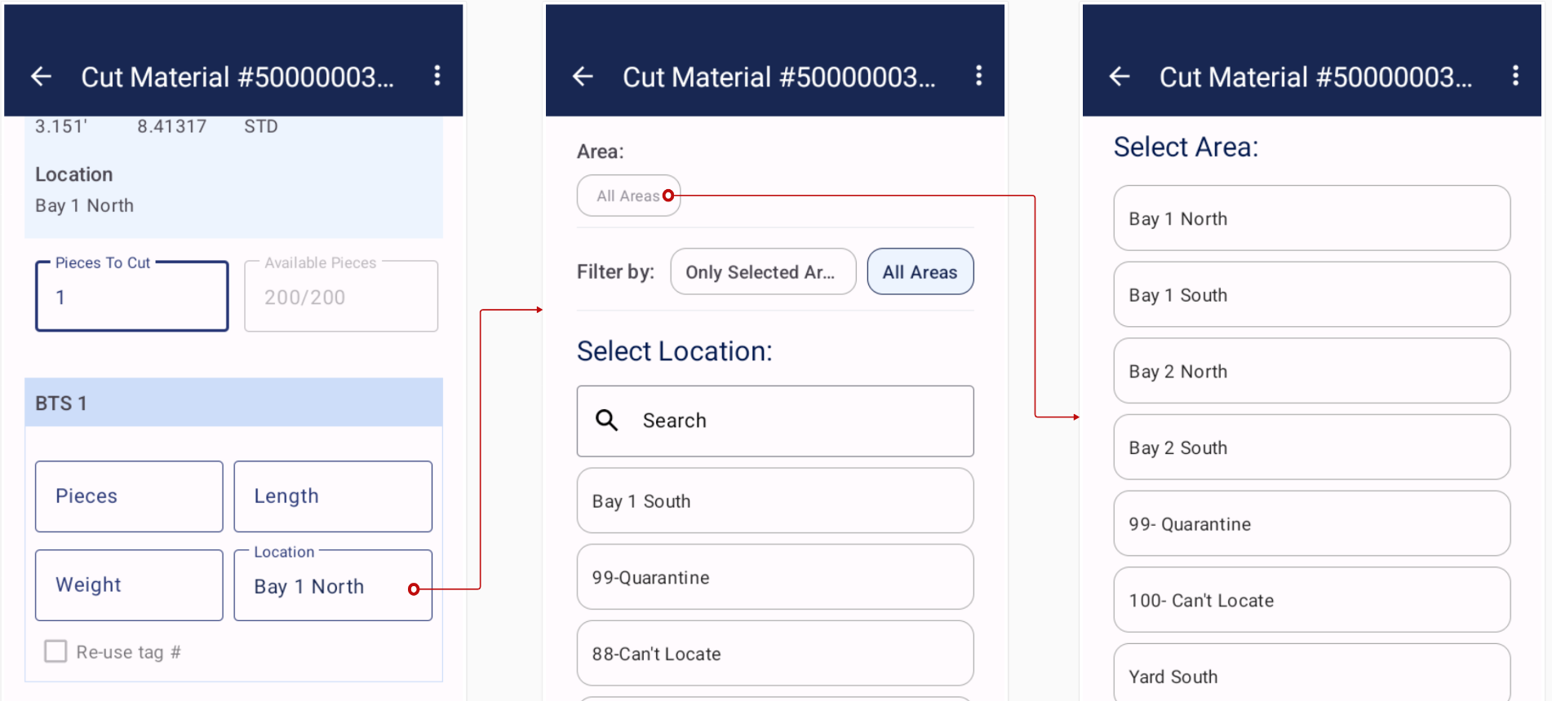
Task: Click the Bay 1 North text under Location heading
Action: tap(84, 205)
